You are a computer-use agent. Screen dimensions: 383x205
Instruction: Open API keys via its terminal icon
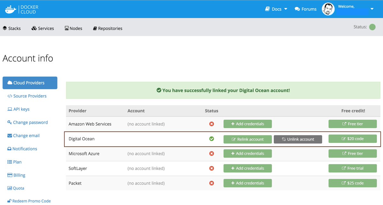[10, 109]
